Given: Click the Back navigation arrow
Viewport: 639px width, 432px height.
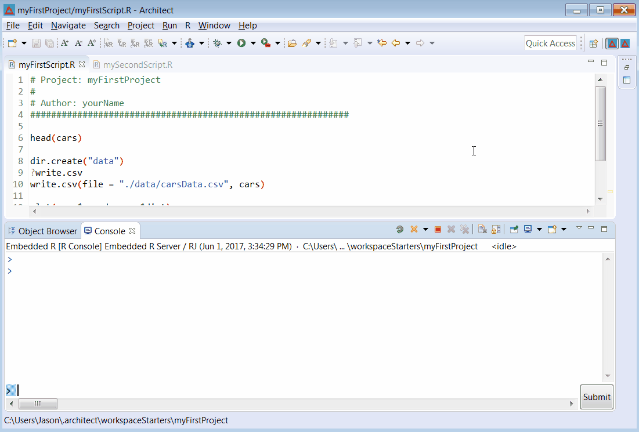Looking at the screenshot, I should point(396,43).
